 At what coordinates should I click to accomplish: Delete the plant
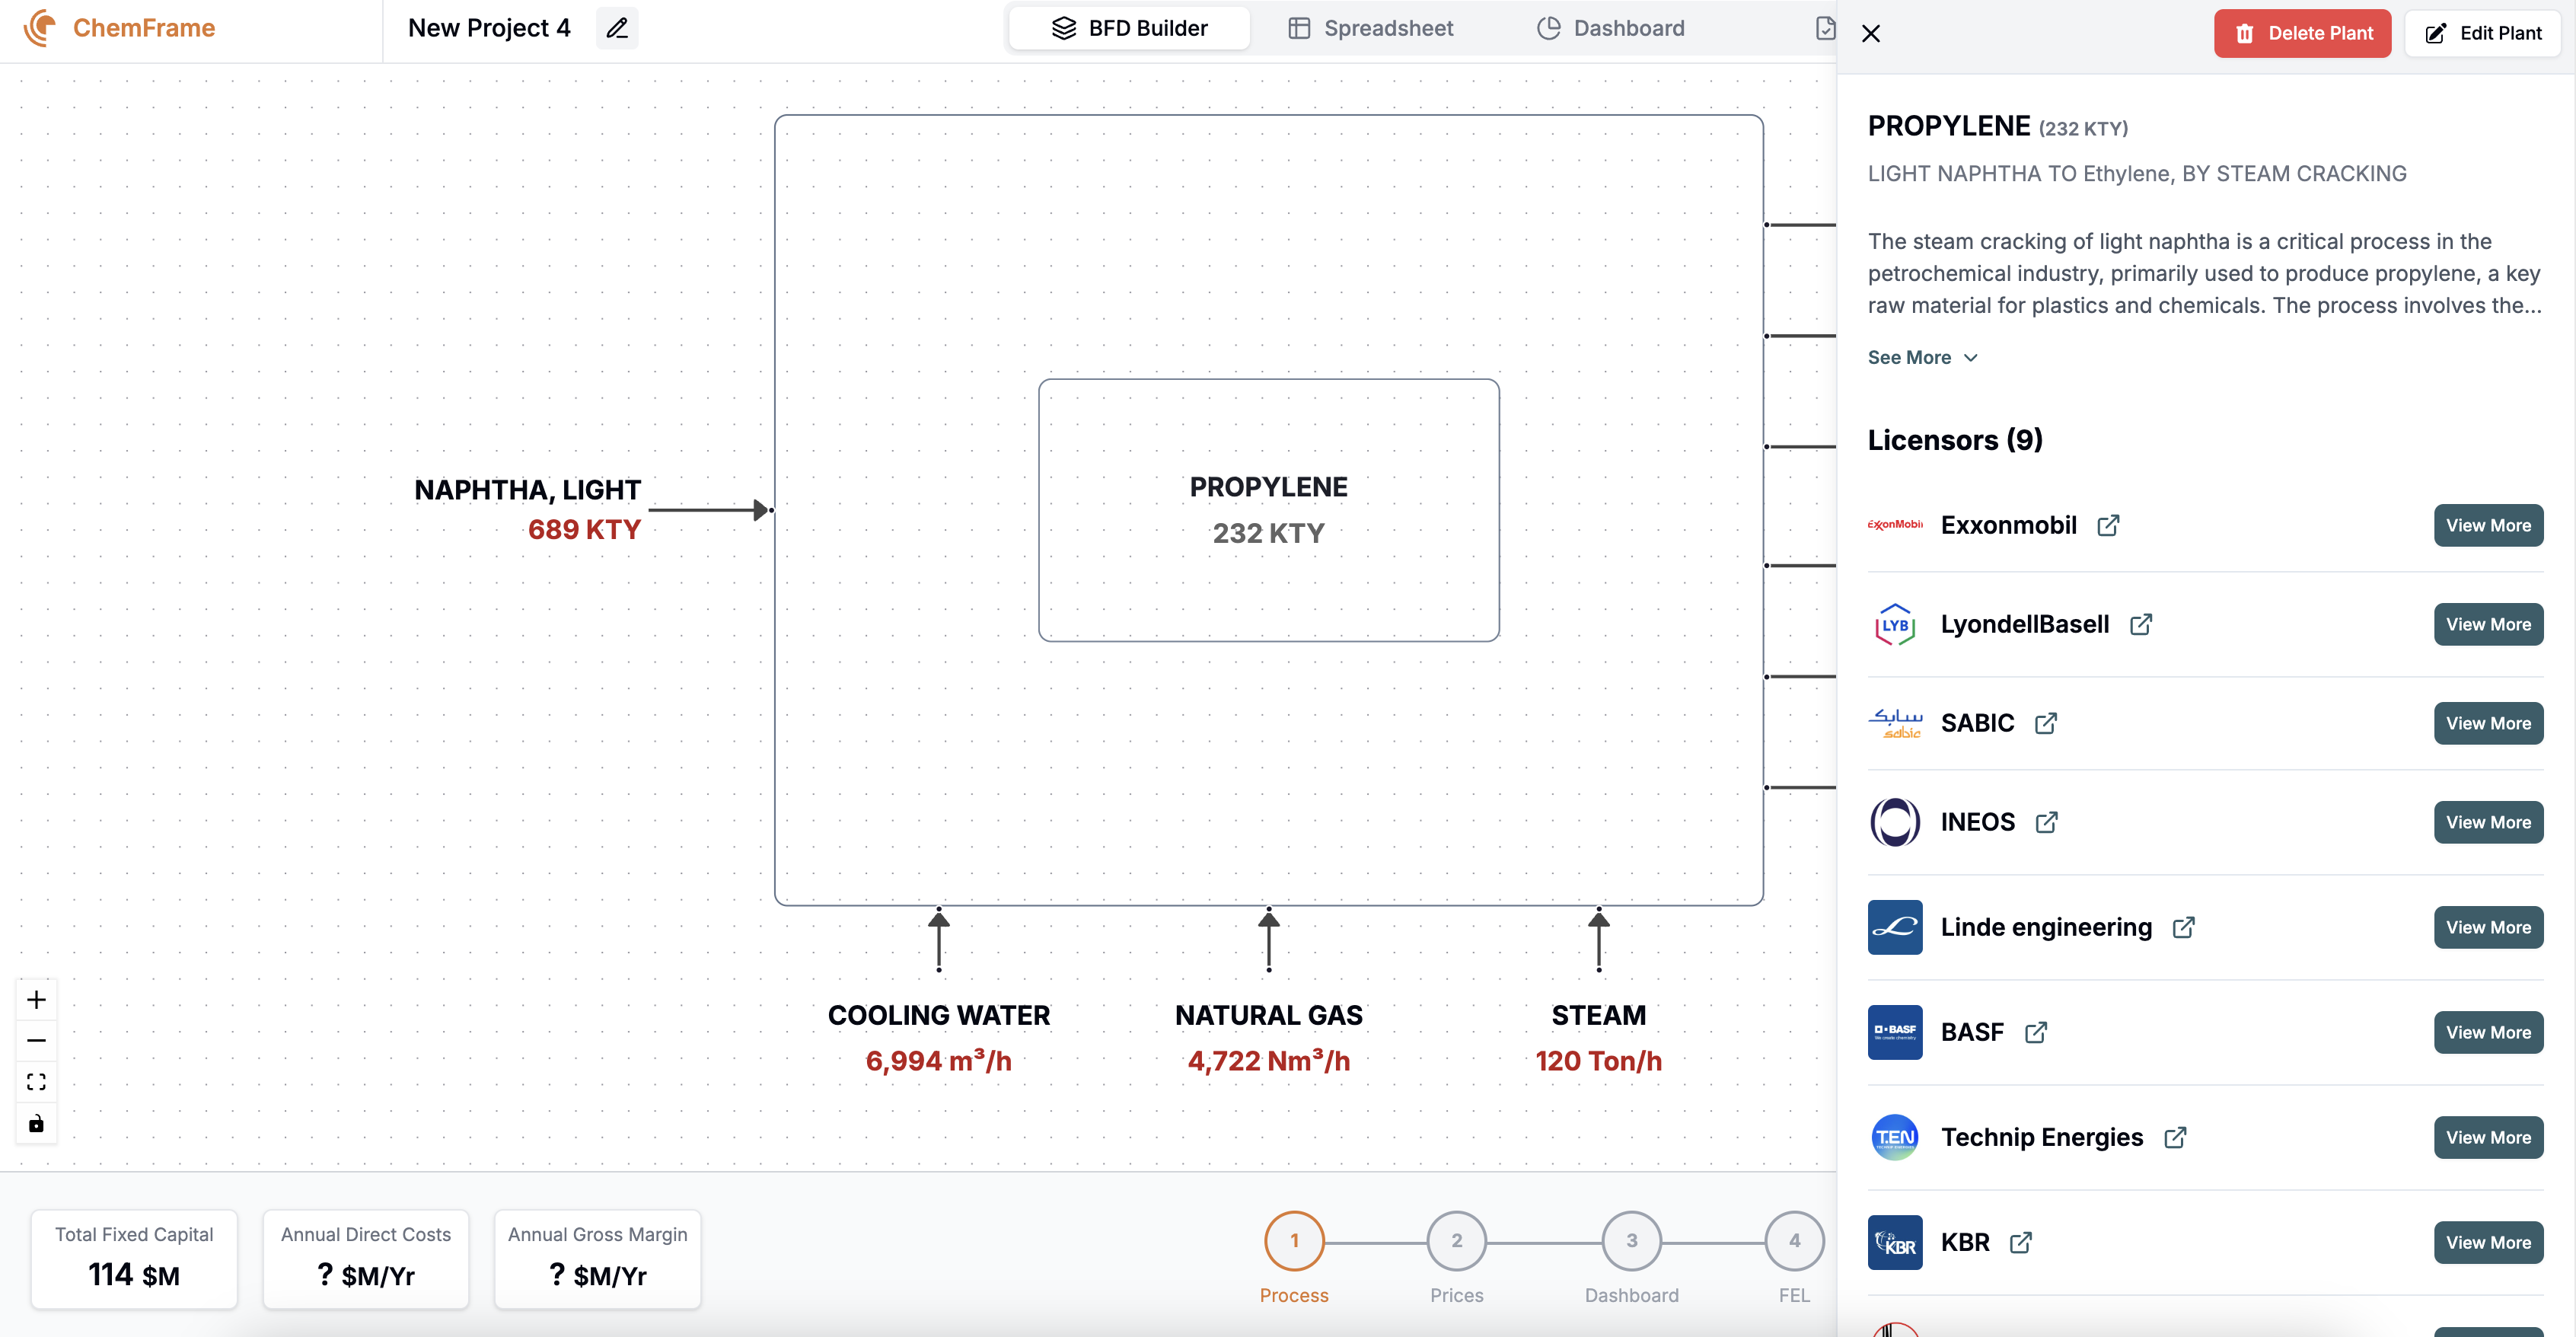click(2302, 33)
